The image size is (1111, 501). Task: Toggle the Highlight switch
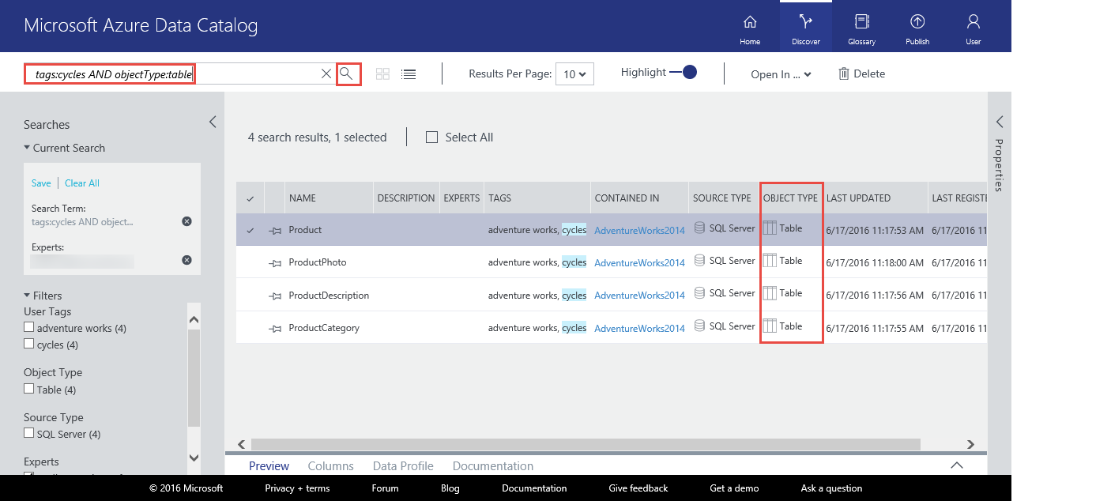[684, 72]
